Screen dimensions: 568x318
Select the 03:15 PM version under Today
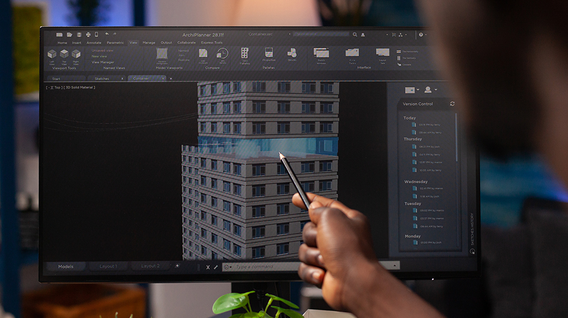coord(427,125)
